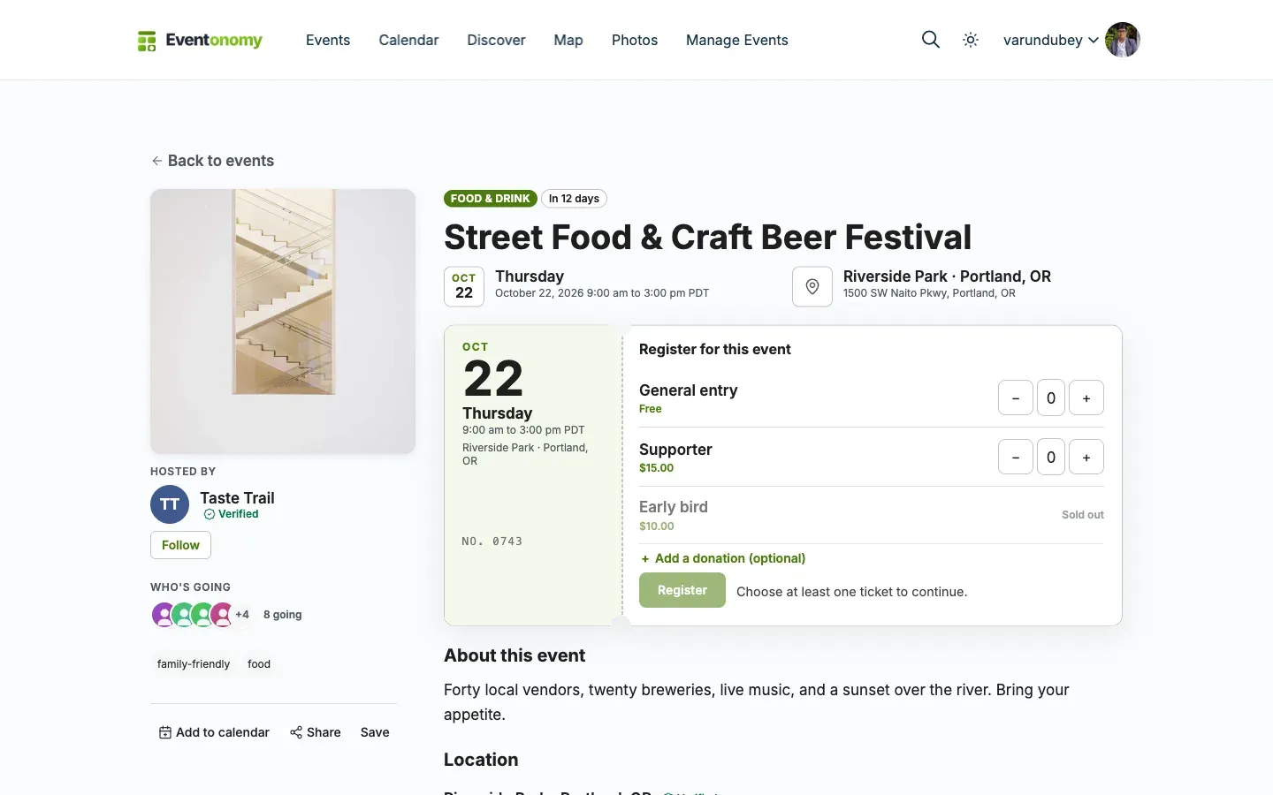
Task: Follow the Taste Trail host
Action: coord(180,545)
